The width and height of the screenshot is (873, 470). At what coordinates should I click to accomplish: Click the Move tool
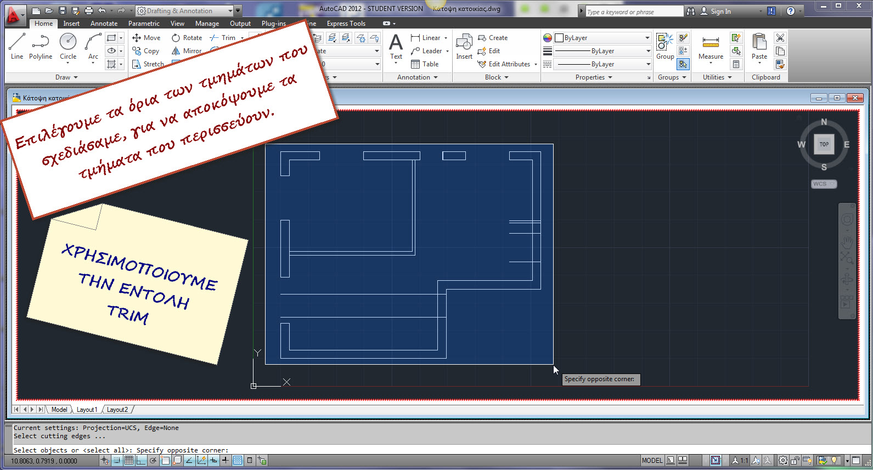pyautogui.click(x=147, y=38)
